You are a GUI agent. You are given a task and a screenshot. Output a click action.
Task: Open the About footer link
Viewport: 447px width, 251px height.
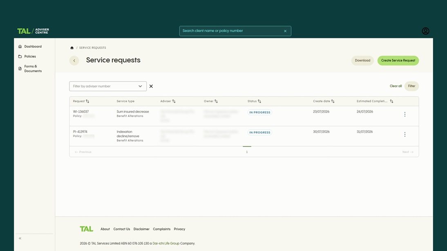point(105,229)
